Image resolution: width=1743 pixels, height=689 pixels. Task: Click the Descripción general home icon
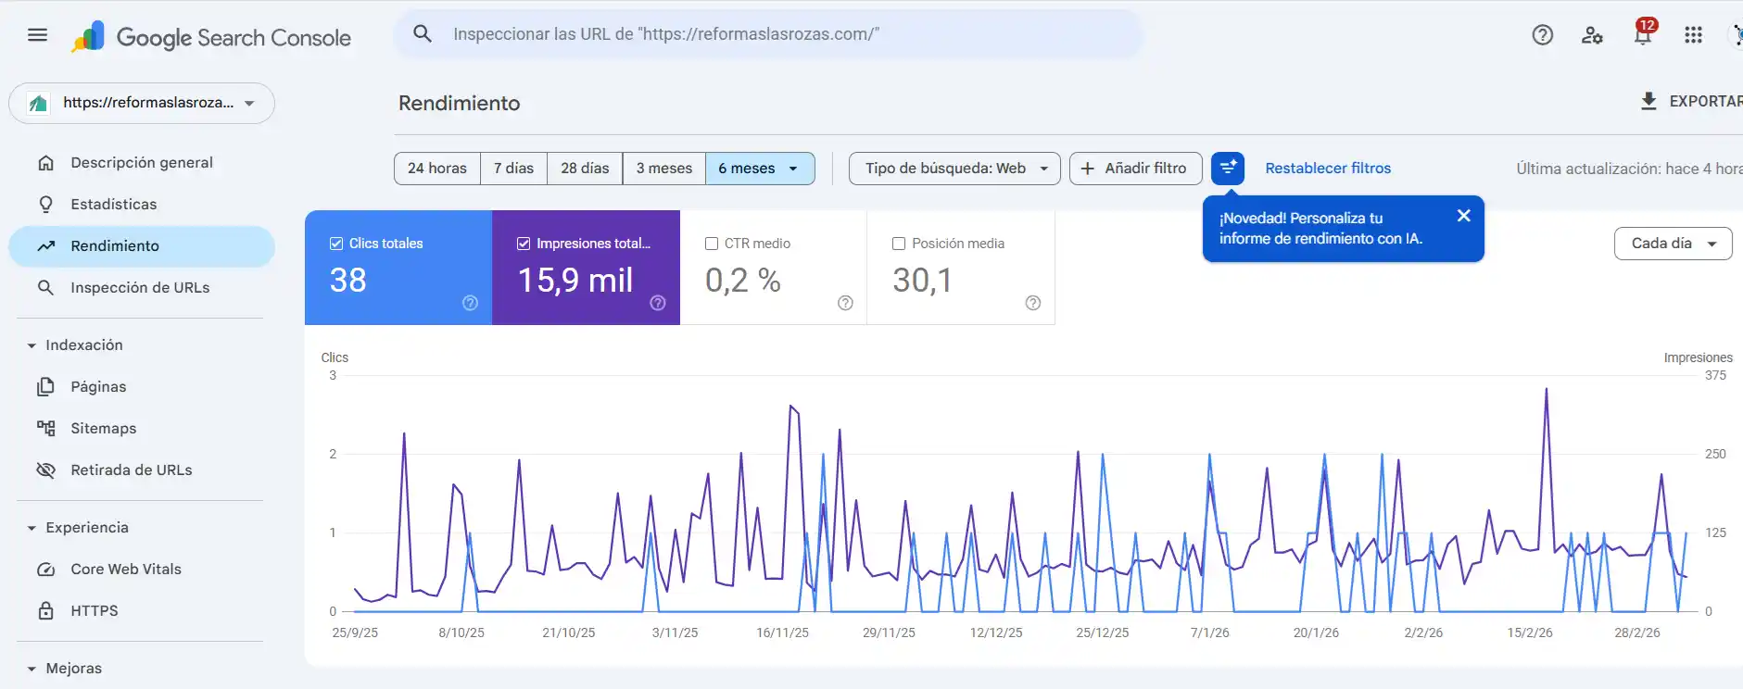[45, 163]
